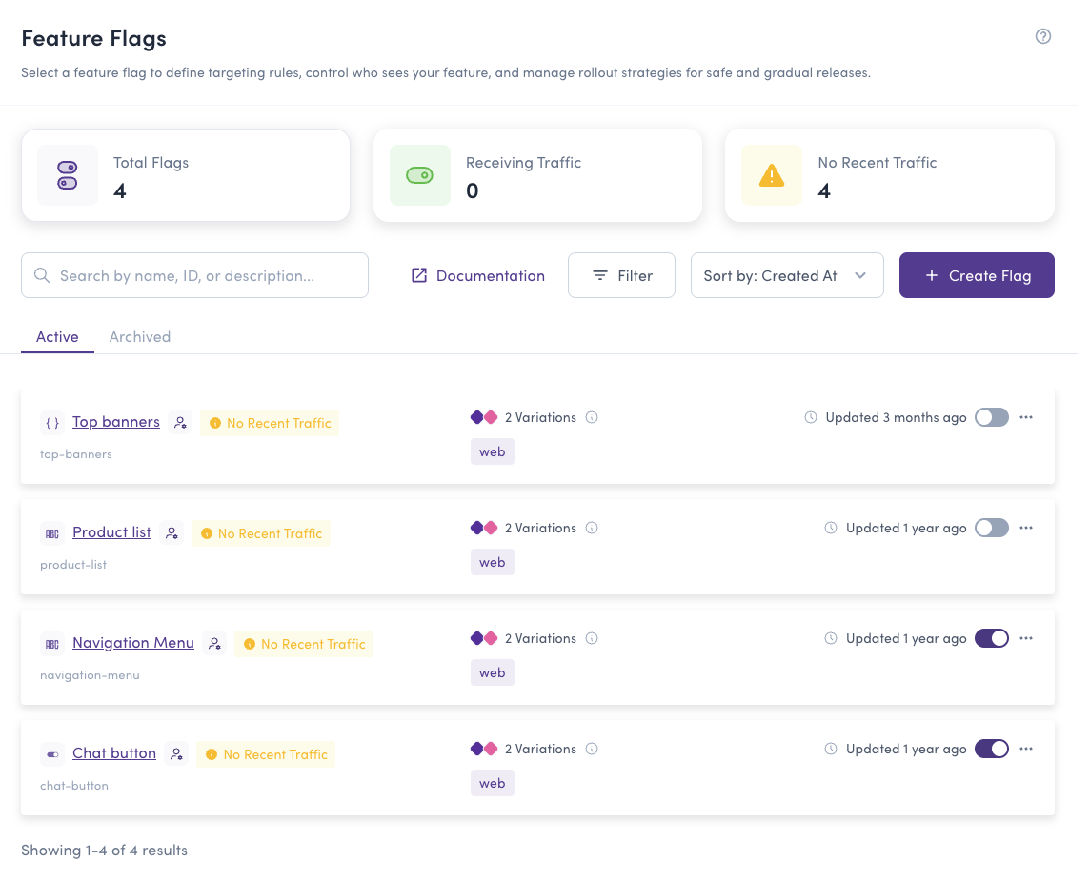Open the variations info icon for Navigation Menu

592,638
